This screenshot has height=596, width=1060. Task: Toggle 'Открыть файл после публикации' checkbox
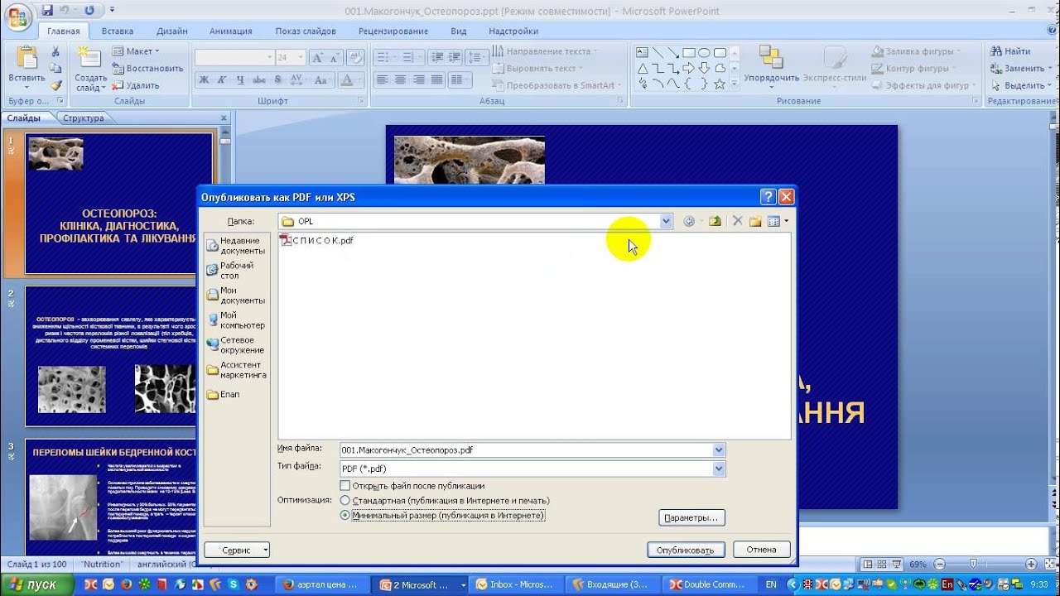(345, 486)
